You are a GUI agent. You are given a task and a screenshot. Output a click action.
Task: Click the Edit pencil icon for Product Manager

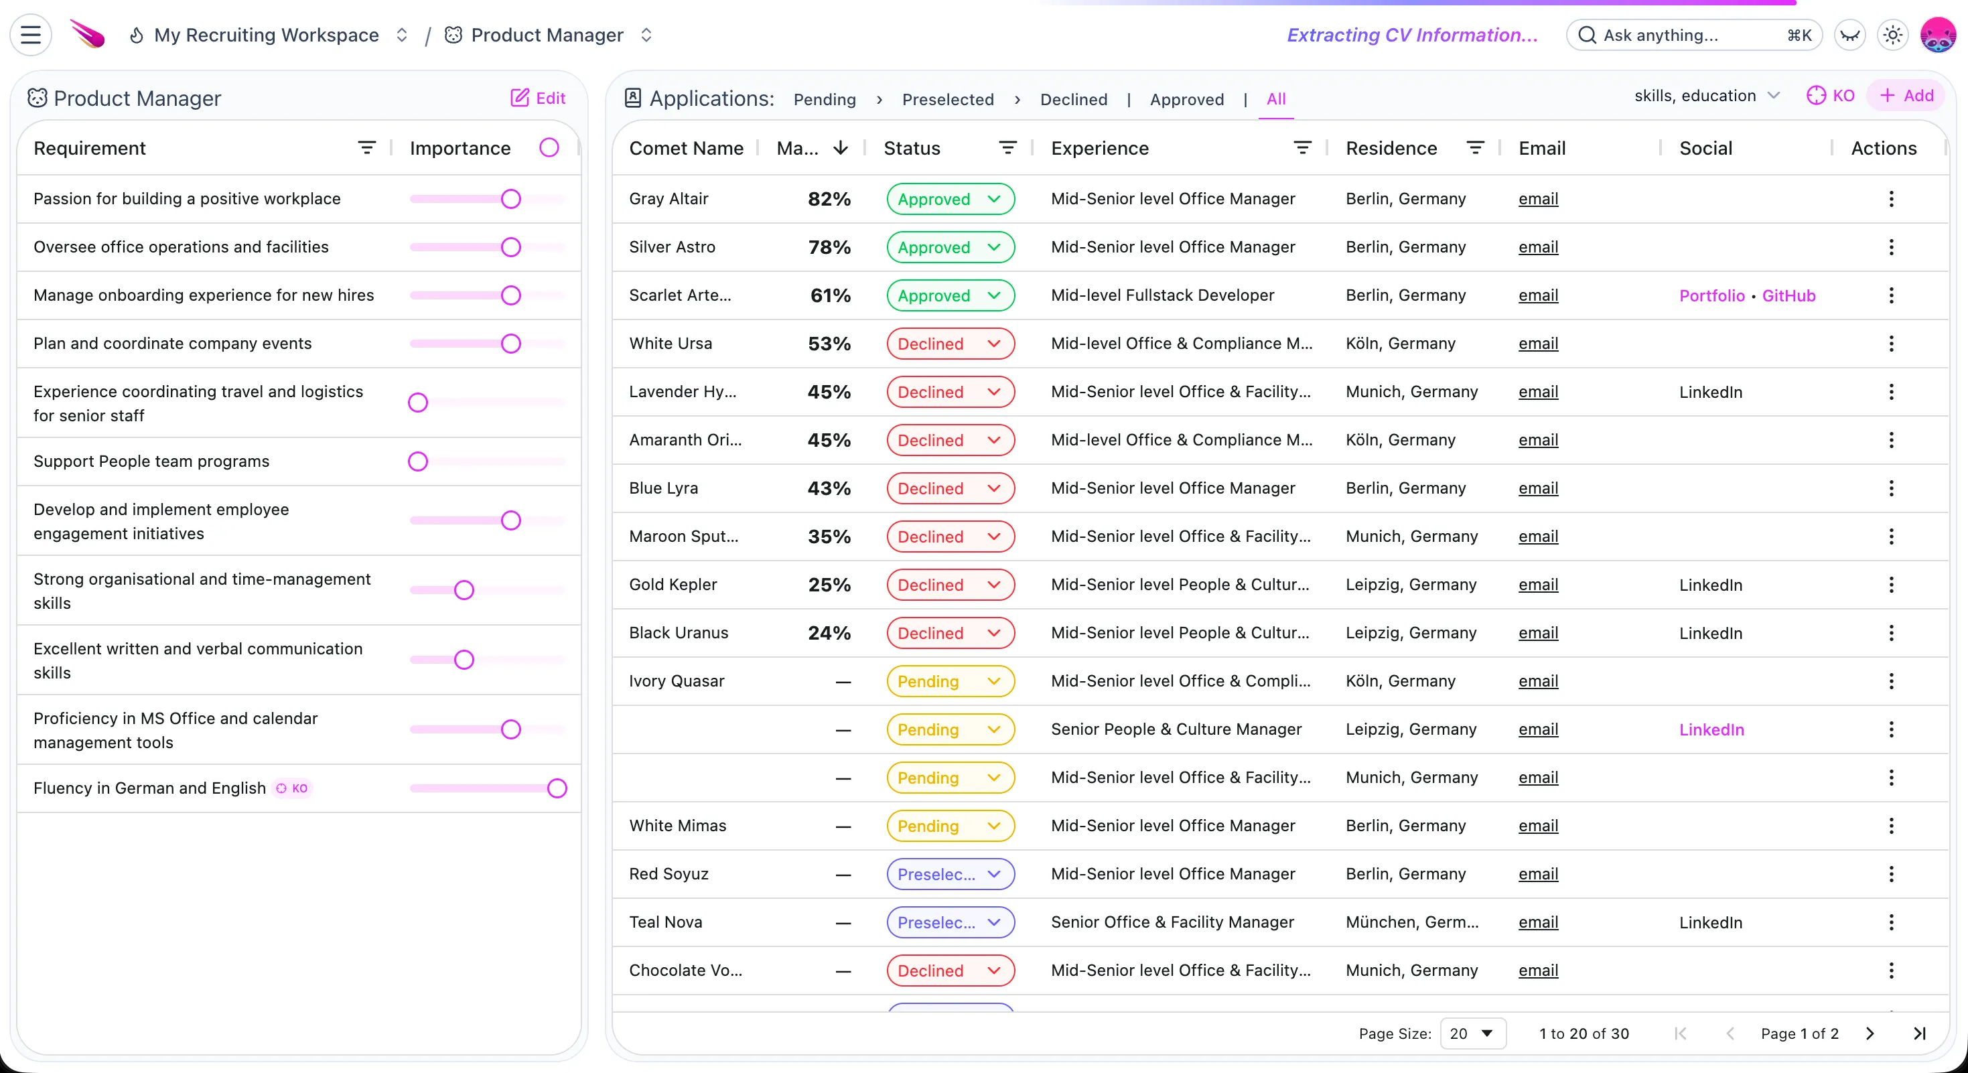coord(521,98)
